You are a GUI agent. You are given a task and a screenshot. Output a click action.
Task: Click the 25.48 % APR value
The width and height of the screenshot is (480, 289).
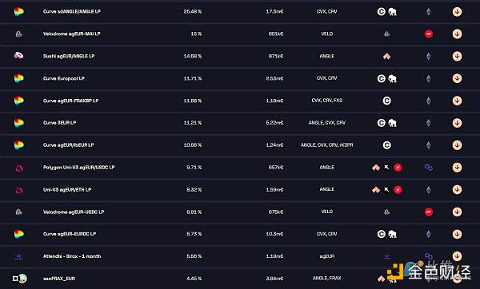[193, 12]
